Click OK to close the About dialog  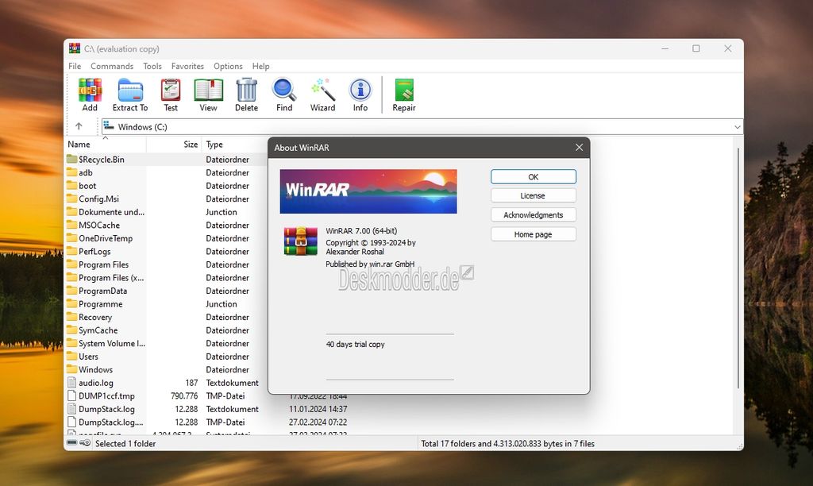click(x=533, y=176)
